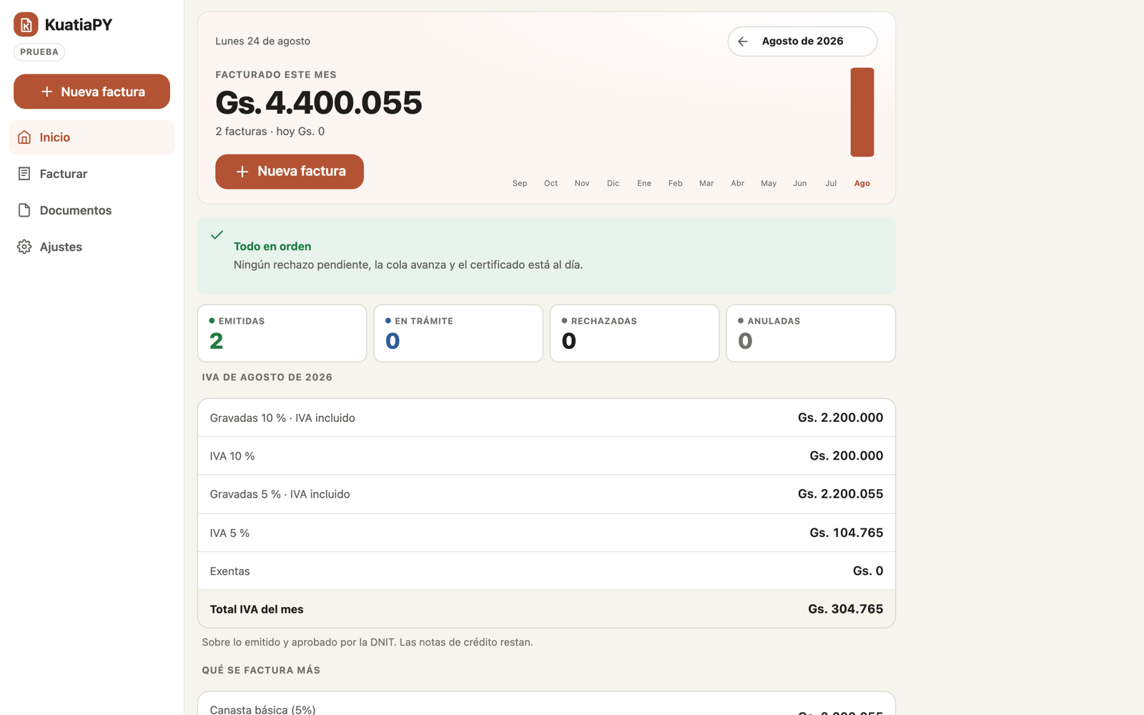Click the Inicio home icon

pyautogui.click(x=24, y=137)
